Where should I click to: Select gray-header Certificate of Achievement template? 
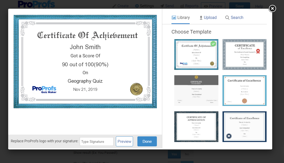(196, 91)
